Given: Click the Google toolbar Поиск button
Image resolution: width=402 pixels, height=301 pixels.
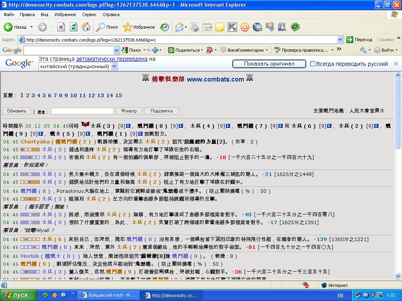Looking at the screenshot, I should coord(132,50).
